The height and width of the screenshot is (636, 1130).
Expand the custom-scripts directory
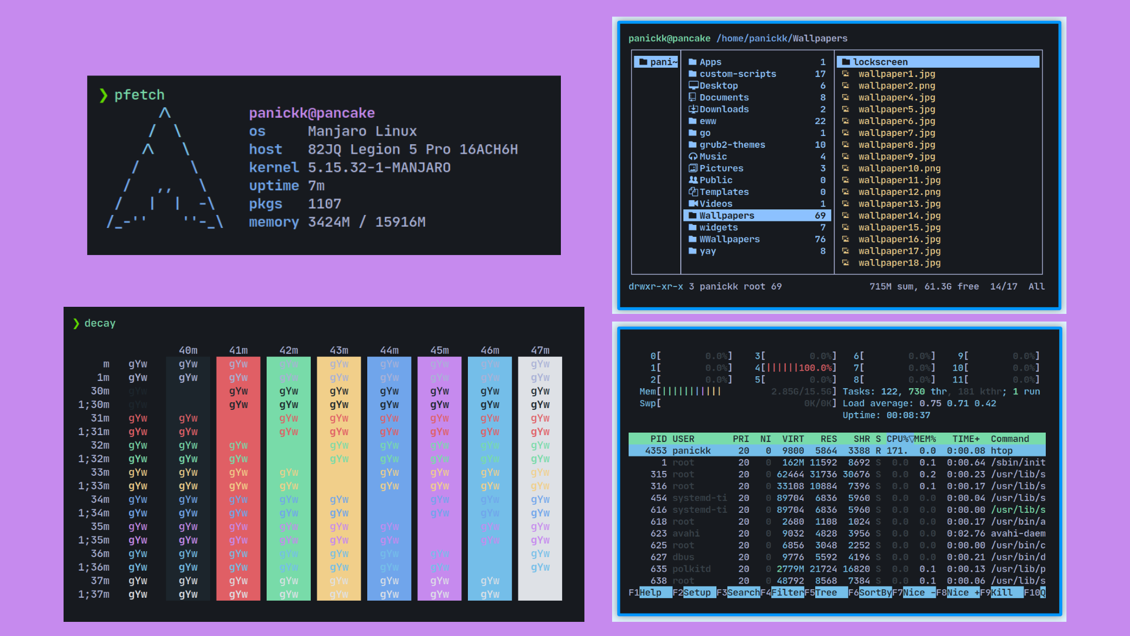[x=737, y=74]
